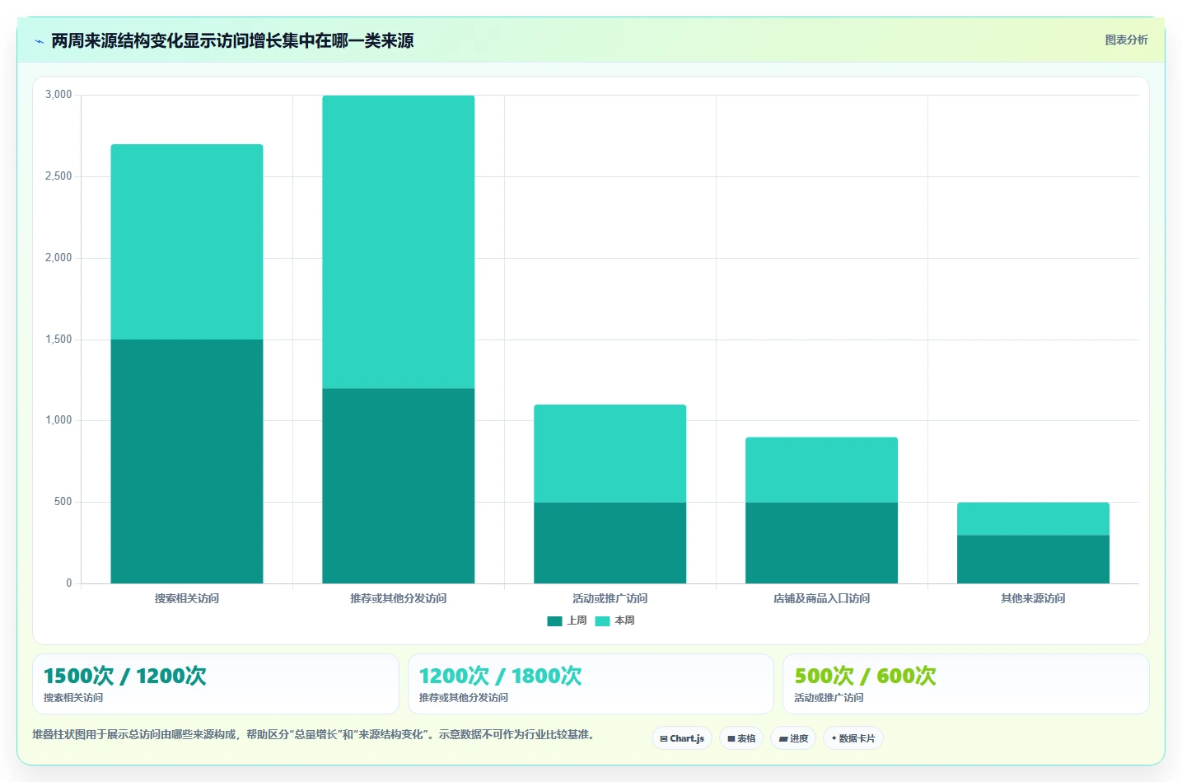1182x782 pixels.
Task: Click the 其他来源访问 本周 bar segment
Action: tap(1034, 519)
